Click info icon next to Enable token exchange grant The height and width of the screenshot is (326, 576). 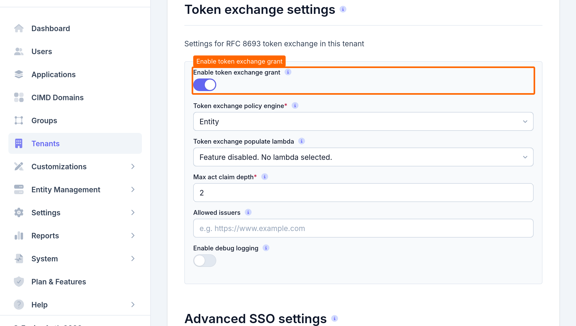coord(288,72)
